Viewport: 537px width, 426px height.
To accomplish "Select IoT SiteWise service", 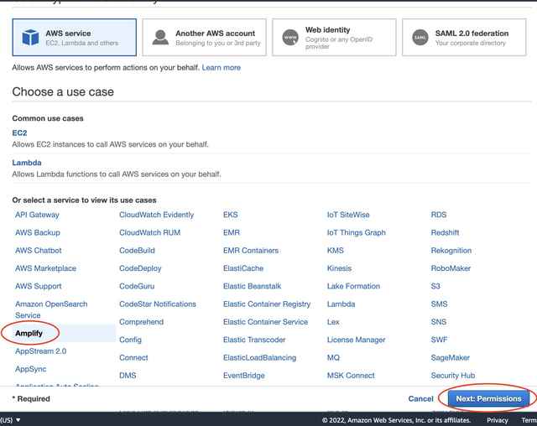I will [348, 215].
